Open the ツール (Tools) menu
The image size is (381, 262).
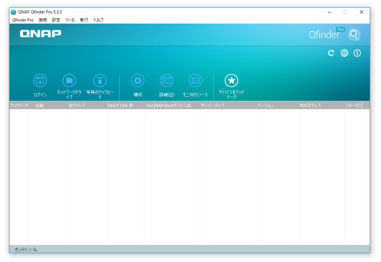(x=70, y=20)
